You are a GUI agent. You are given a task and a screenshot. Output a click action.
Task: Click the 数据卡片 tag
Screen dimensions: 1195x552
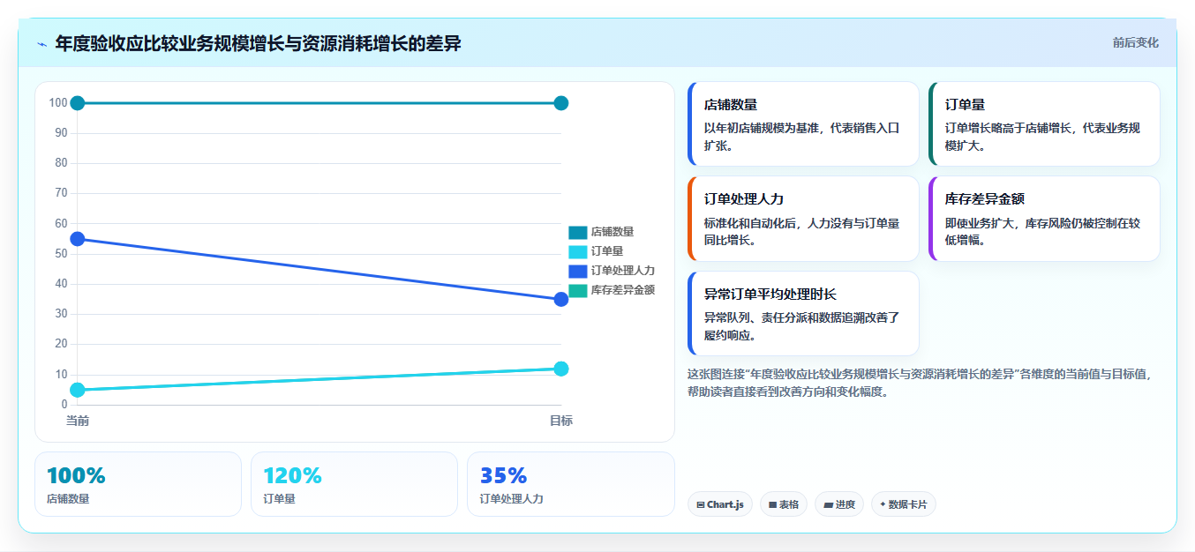tap(903, 504)
